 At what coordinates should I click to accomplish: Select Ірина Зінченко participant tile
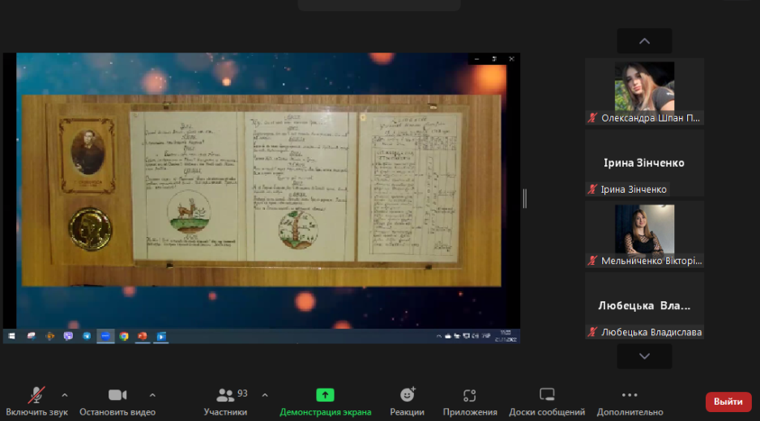click(644, 163)
